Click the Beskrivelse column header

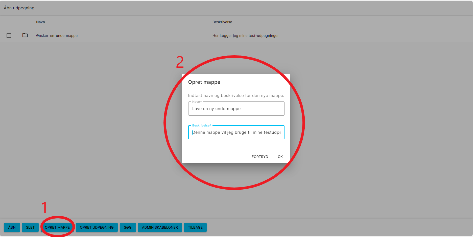tap(222, 22)
